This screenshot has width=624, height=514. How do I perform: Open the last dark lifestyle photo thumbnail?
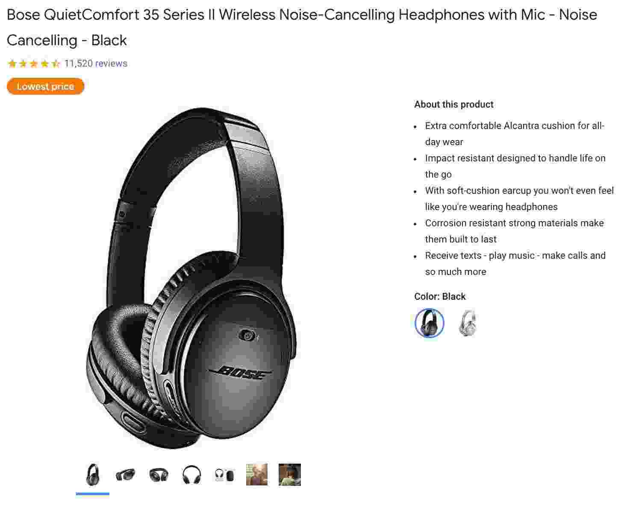[290, 475]
